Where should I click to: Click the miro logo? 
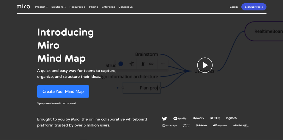pyautogui.click(x=23, y=7)
